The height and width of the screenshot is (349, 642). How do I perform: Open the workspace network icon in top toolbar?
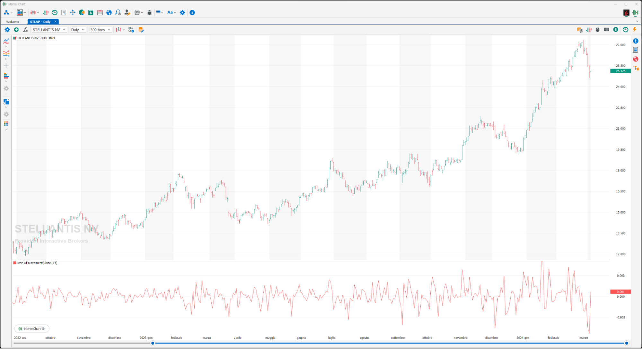pyautogui.click(x=6, y=13)
